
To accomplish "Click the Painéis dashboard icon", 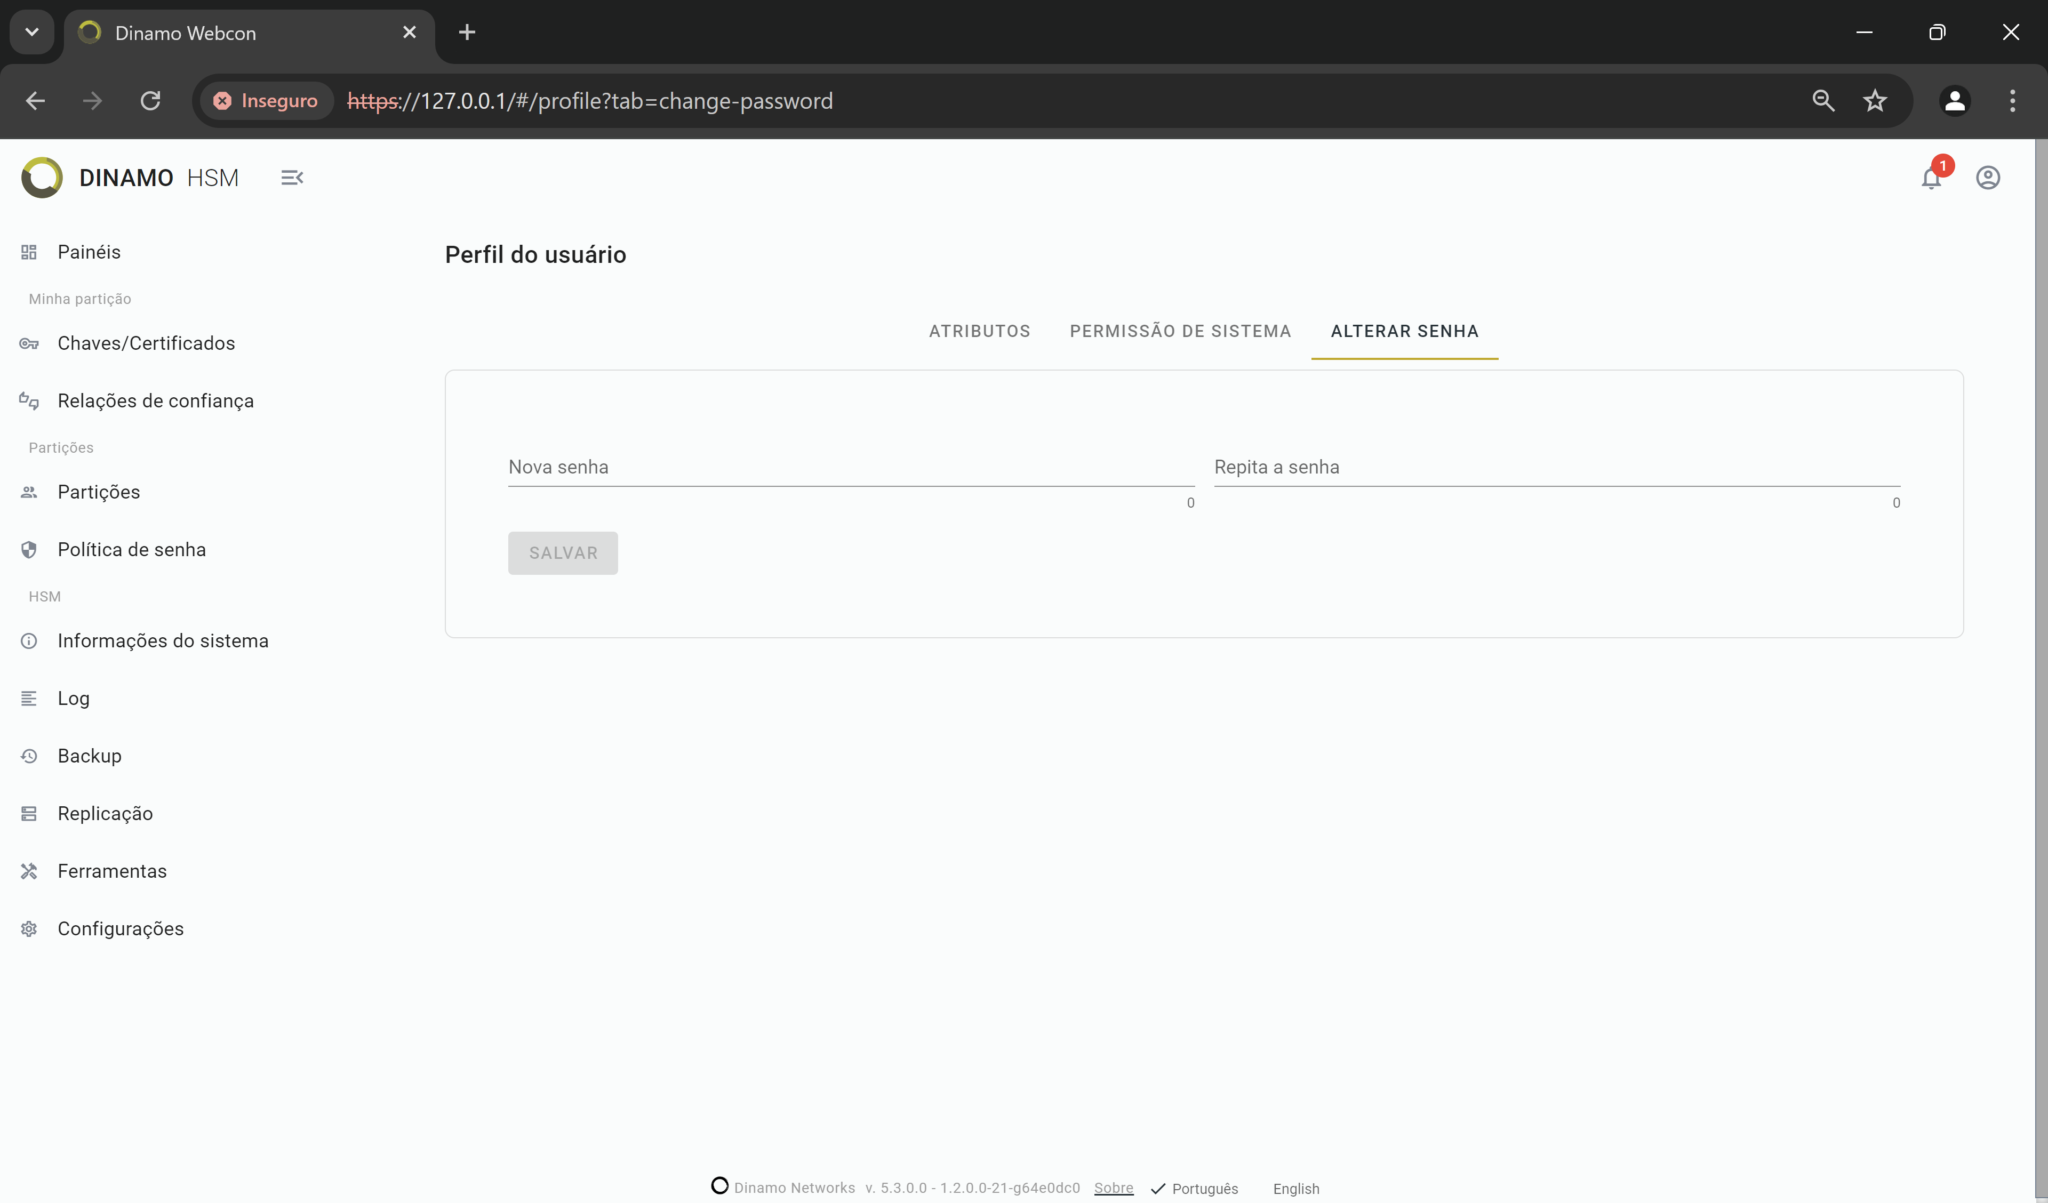I will (x=29, y=252).
